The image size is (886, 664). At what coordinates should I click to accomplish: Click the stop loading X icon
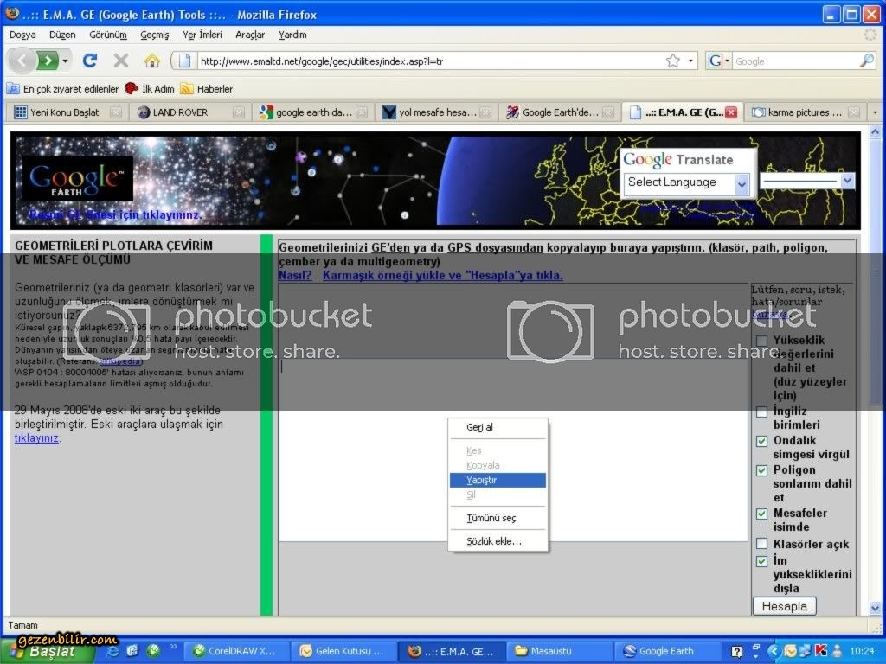[x=121, y=61]
